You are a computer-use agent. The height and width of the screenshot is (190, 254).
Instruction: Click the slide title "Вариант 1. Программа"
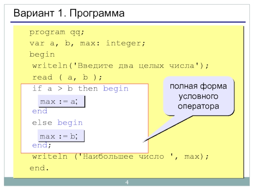tap(68, 14)
